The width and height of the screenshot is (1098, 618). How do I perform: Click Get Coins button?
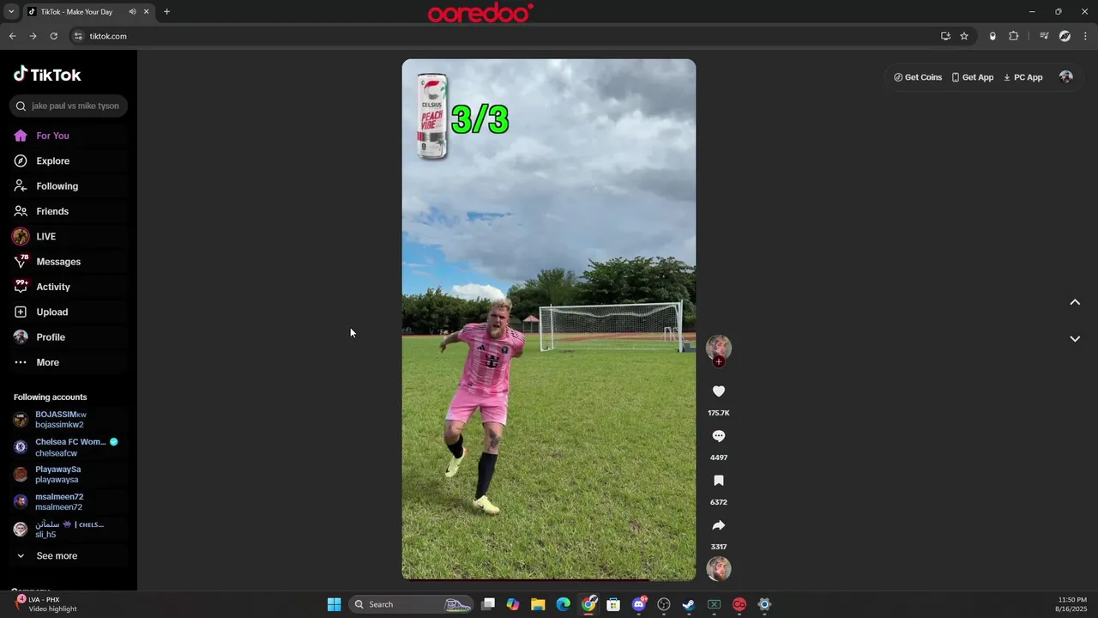(x=918, y=77)
